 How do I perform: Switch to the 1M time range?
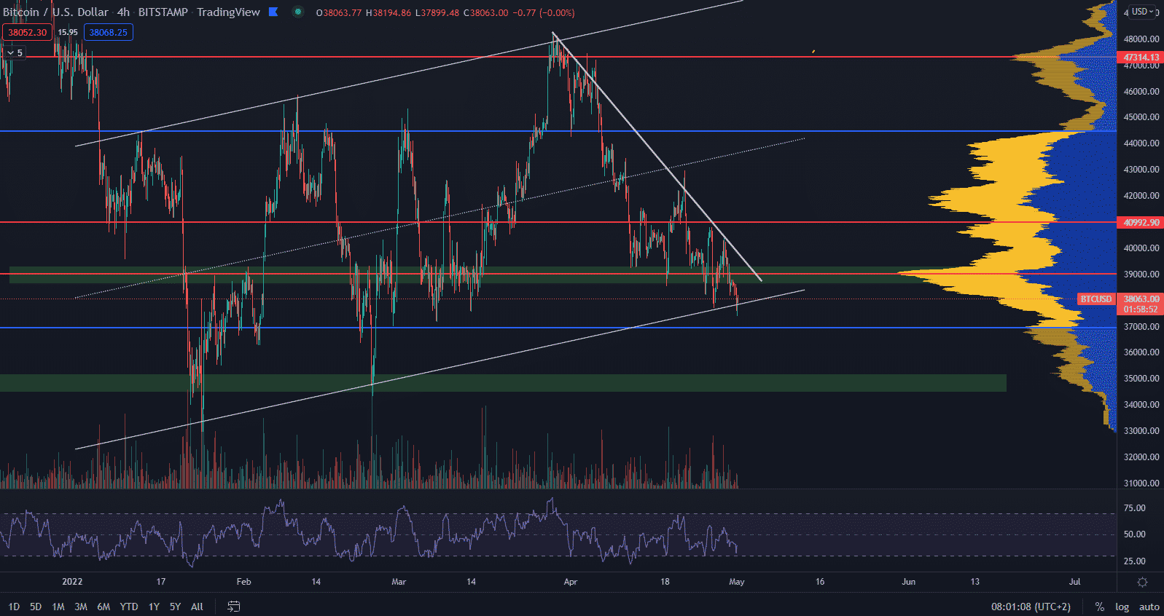(x=58, y=607)
